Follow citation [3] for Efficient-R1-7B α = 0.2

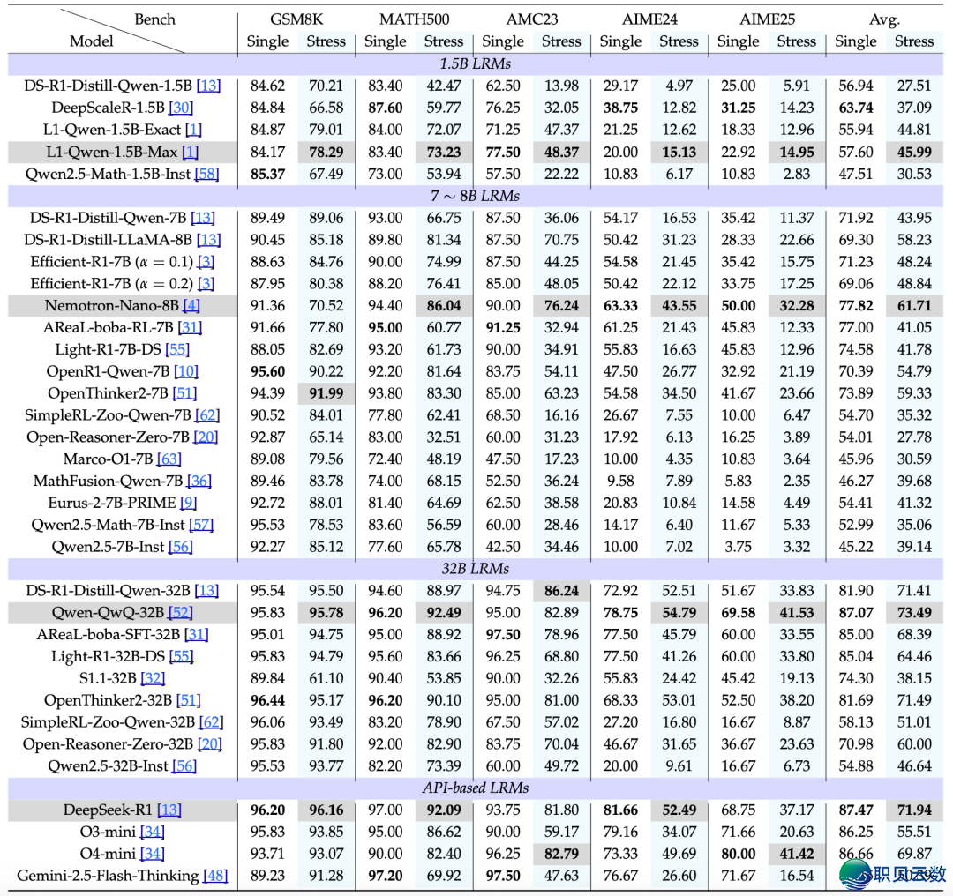click(x=206, y=284)
